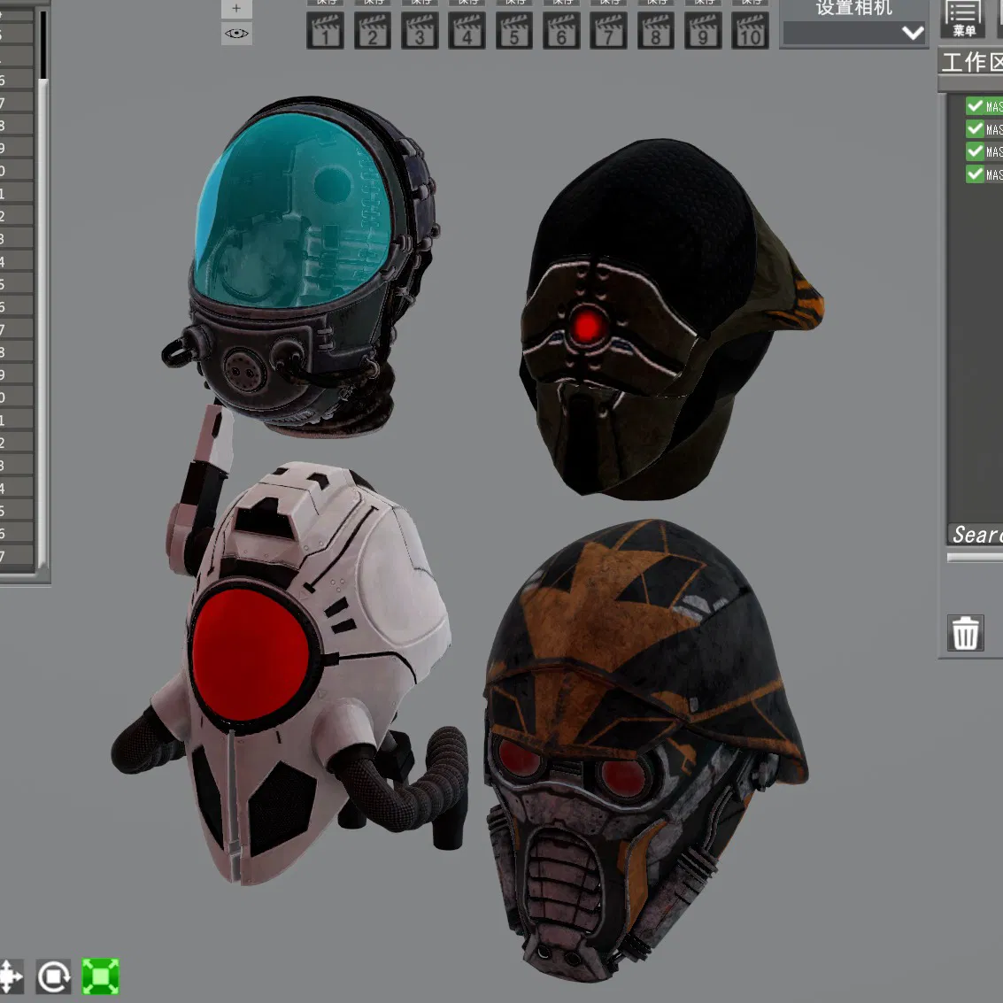Load camera slot 1
1003x1003 pixels.
click(x=325, y=31)
